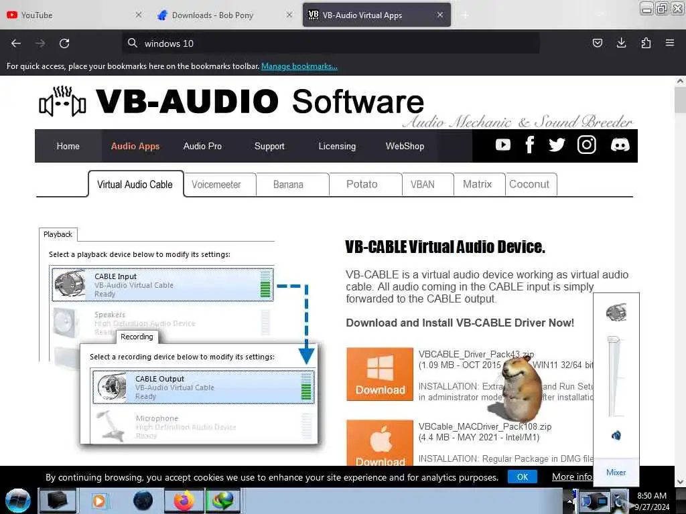Click the volume tray icon
This screenshot has width=686, height=514.
[x=618, y=501]
